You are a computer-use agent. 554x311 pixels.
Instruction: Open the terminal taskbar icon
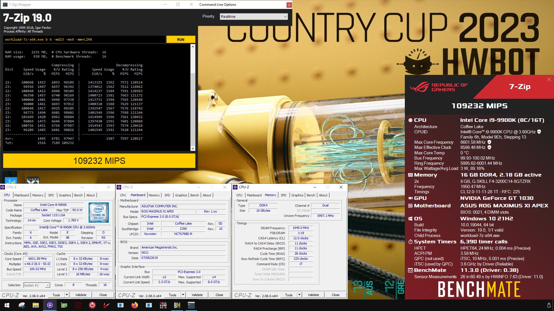point(191,305)
